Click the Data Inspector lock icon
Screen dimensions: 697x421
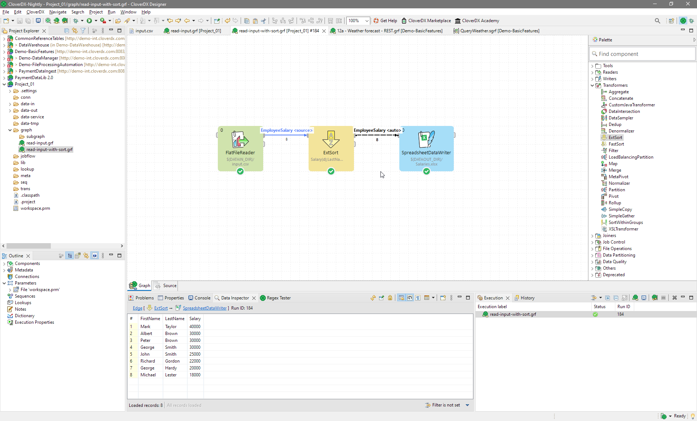point(390,298)
